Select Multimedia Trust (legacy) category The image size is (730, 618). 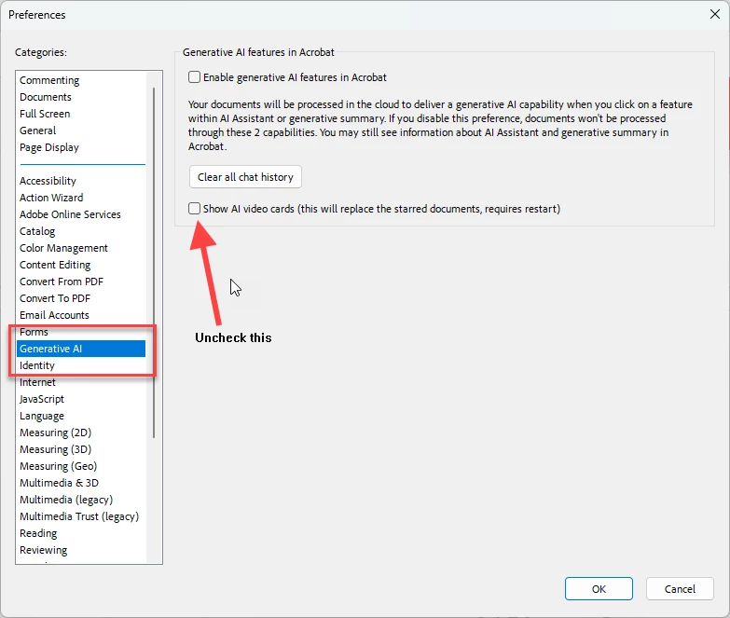tap(79, 516)
